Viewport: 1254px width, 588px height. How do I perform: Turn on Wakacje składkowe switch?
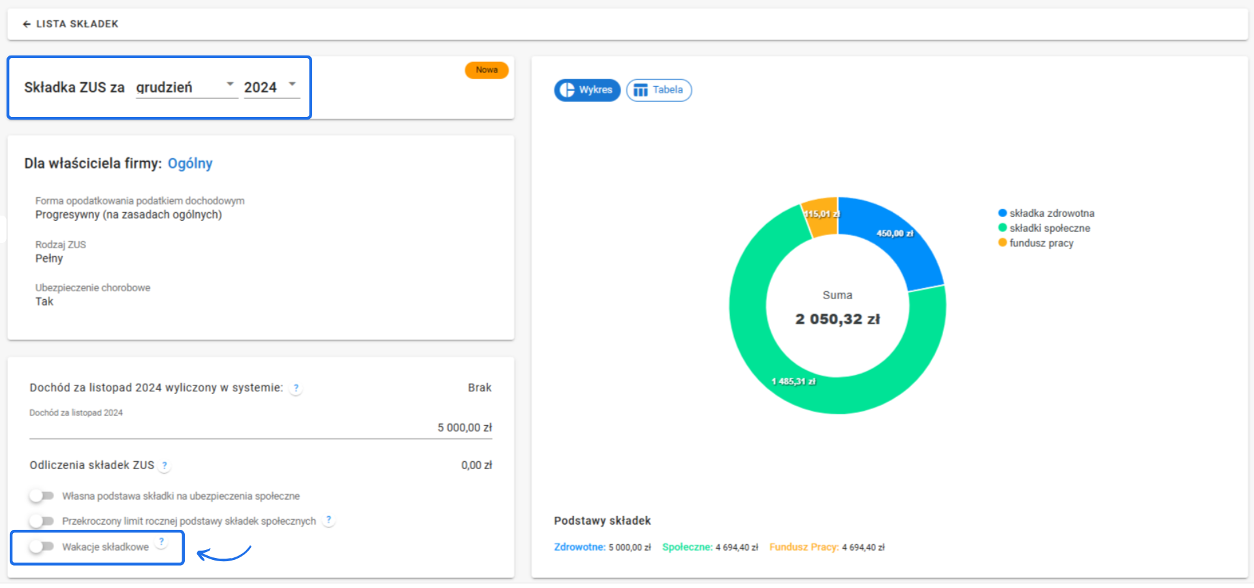41,546
